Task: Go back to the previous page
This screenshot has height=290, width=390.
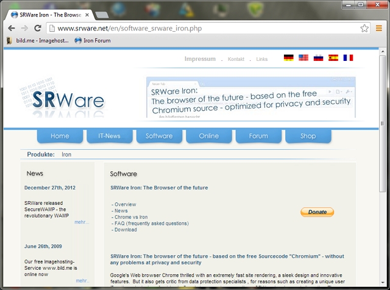Action: click(12, 29)
